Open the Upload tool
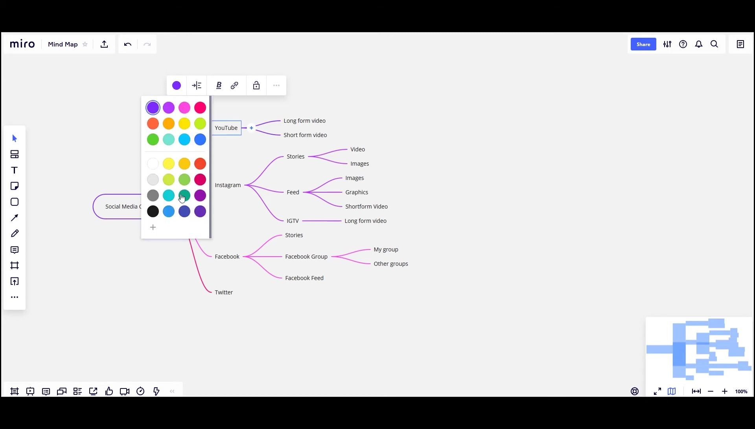Viewport: 755px width, 429px height. 15,281
